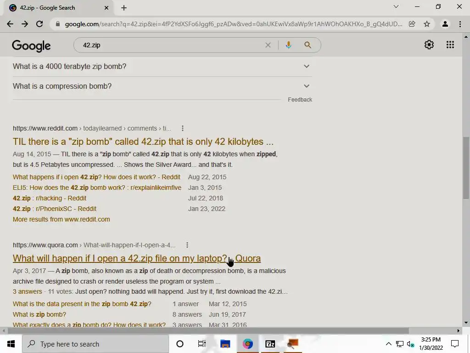Go forward in browser history
Screen dimensions: 470x353
point(25,24)
